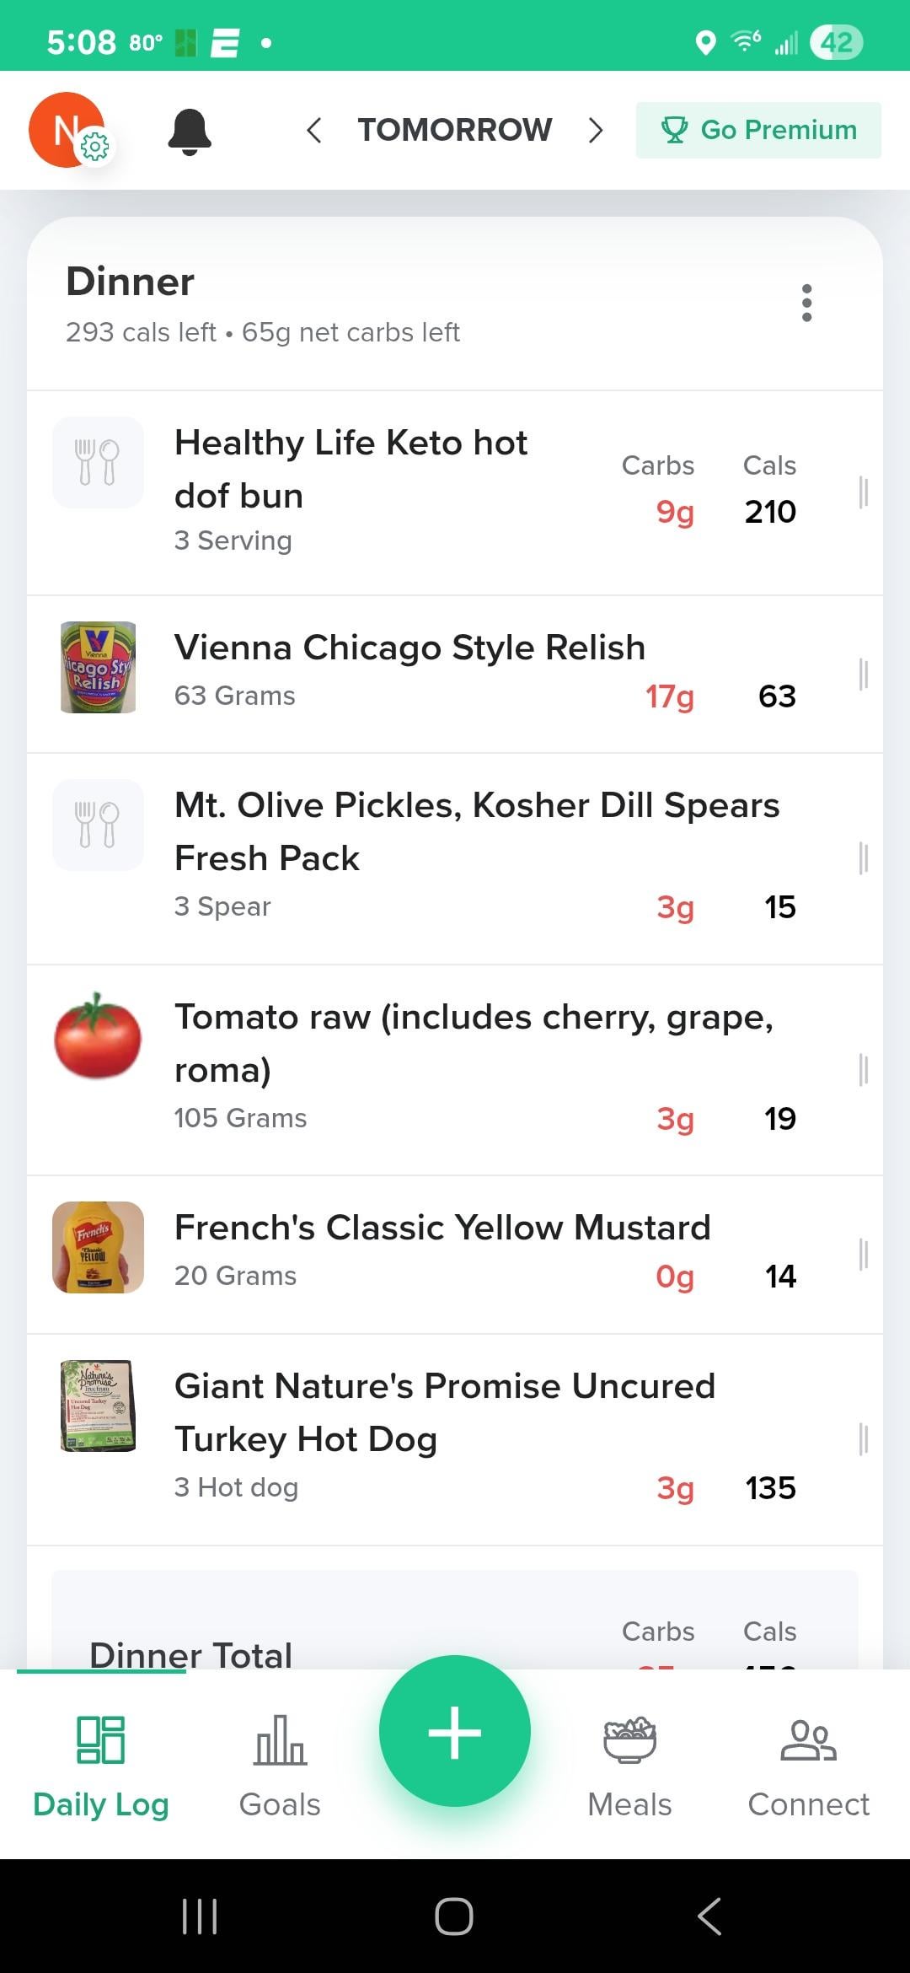The width and height of the screenshot is (910, 1973).
Task: Tap the tomato image icon
Action: [x=98, y=1036]
